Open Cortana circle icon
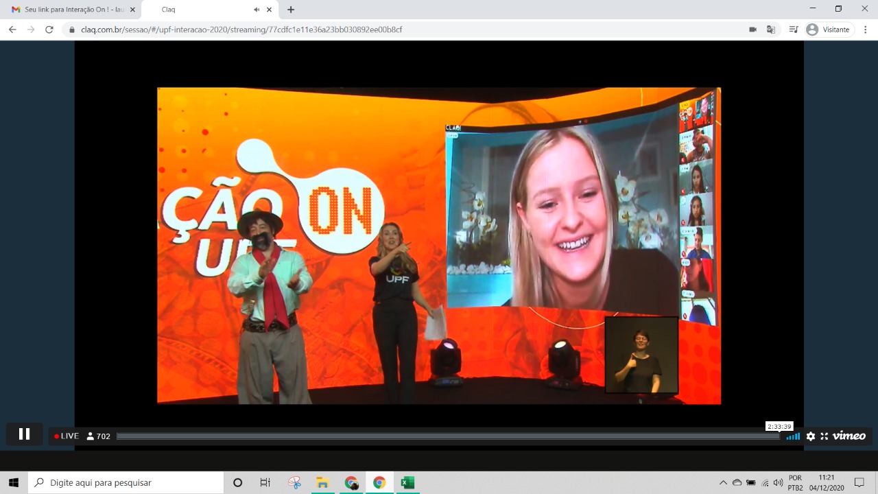The image size is (878, 494). [238, 482]
